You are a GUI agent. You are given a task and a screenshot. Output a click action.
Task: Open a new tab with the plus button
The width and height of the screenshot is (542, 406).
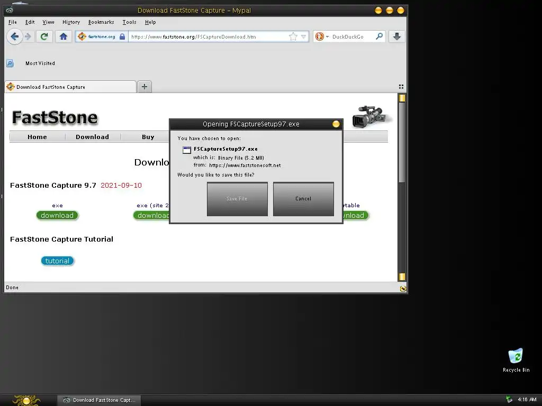(x=144, y=87)
